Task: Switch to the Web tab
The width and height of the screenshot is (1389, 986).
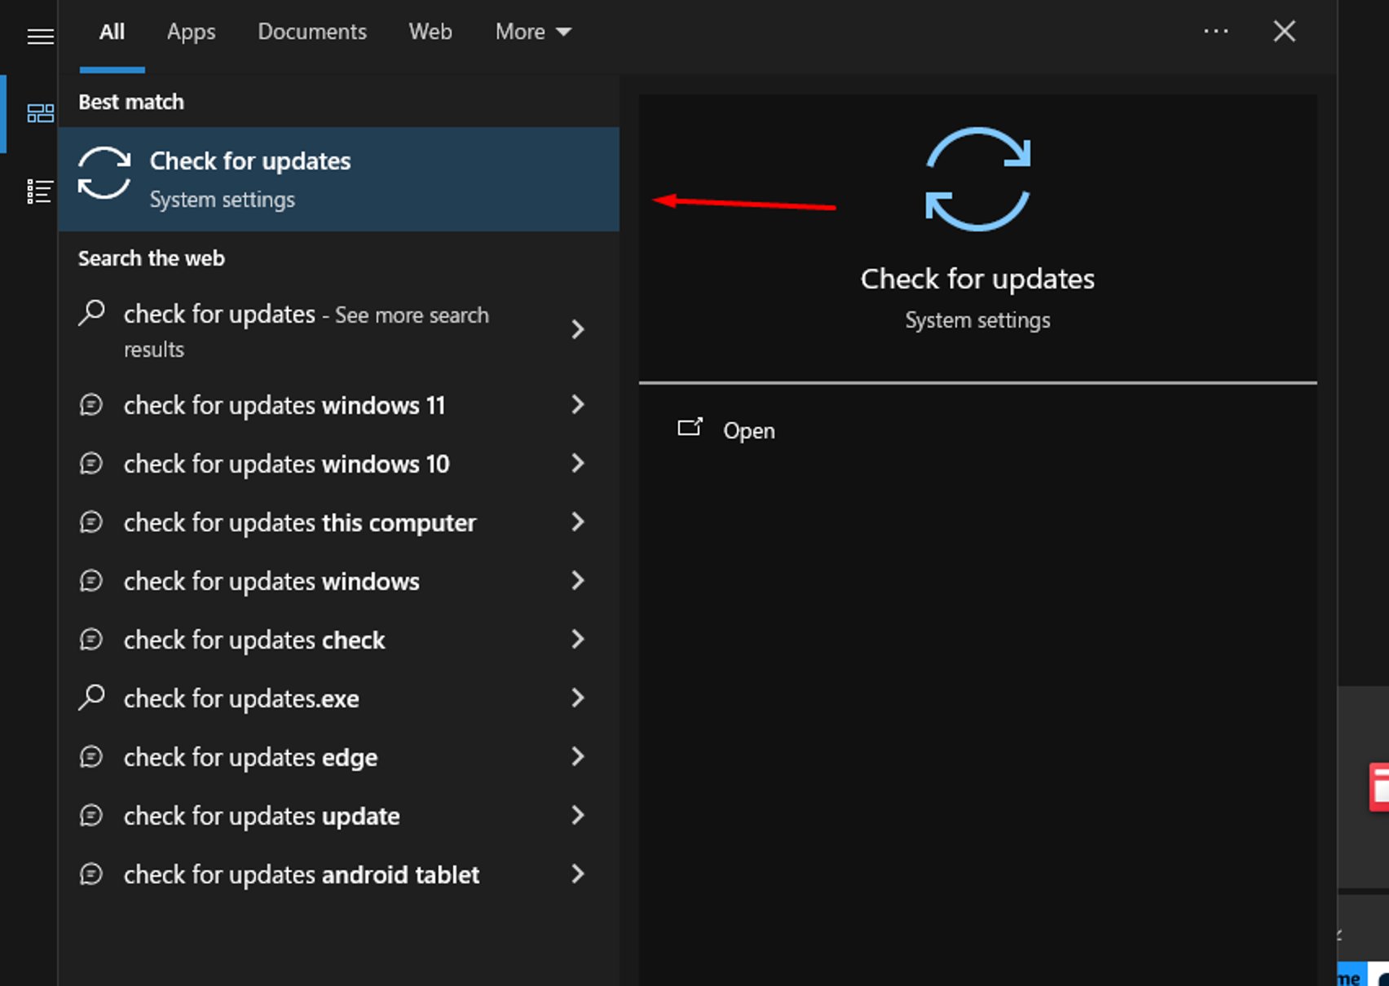Action: click(430, 32)
